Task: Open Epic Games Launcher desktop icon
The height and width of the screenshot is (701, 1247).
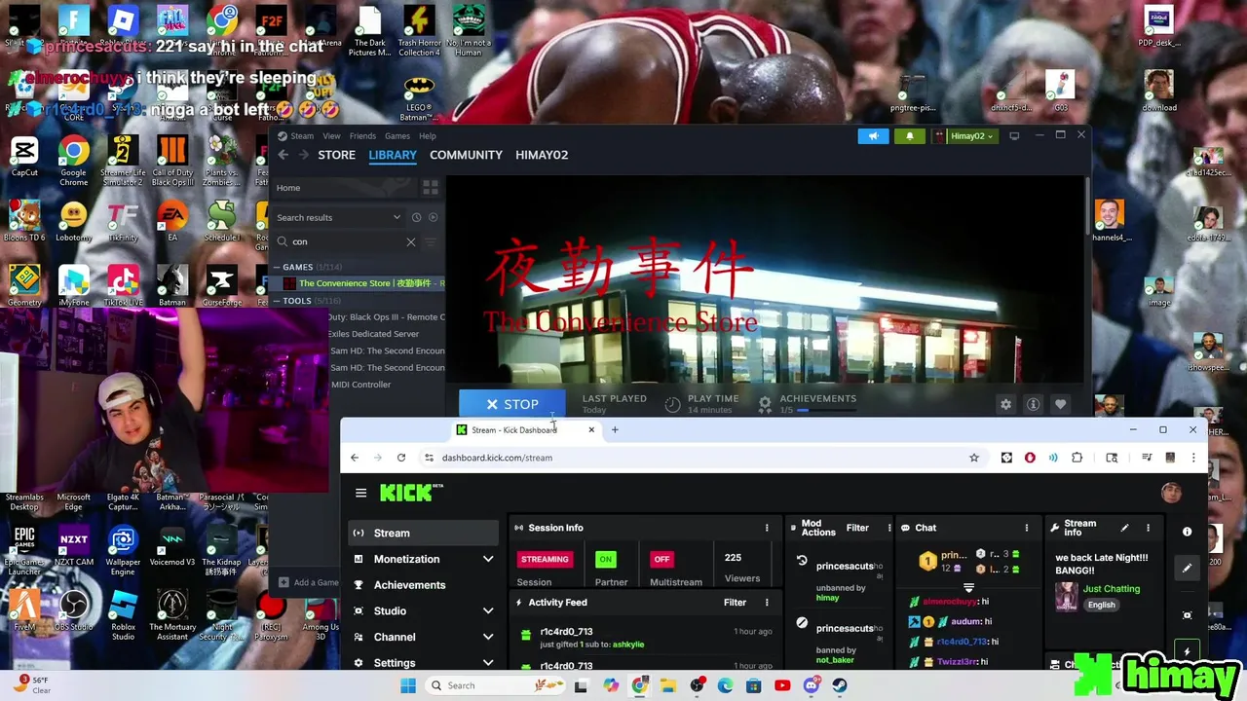Action: pos(24,550)
